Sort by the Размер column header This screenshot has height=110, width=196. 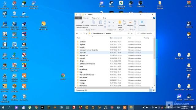point(146,38)
